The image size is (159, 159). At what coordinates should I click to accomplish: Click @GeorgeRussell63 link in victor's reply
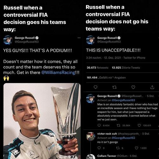[123, 138]
